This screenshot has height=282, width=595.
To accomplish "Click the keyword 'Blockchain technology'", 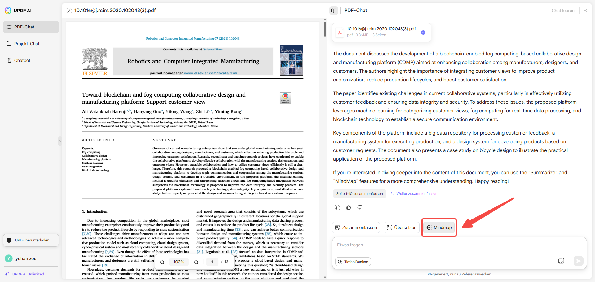I will [96, 170].
